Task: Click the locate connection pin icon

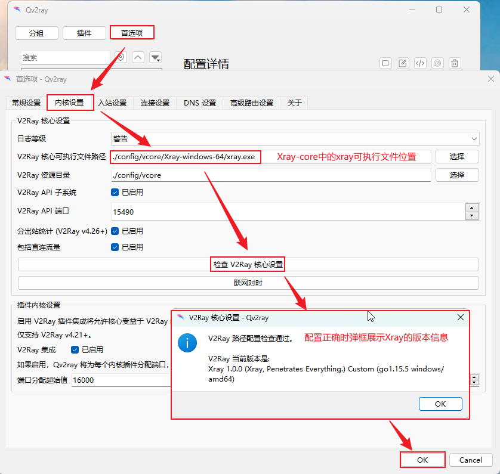Action: [121, 57]
